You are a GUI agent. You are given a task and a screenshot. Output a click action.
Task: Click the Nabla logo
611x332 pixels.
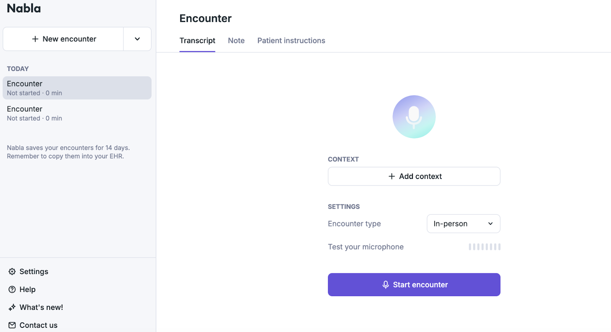tap(24, 8)
